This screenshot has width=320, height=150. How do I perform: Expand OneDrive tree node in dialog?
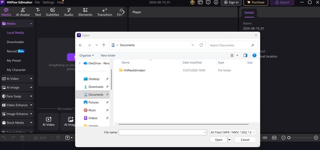click(x=79, y=63)
